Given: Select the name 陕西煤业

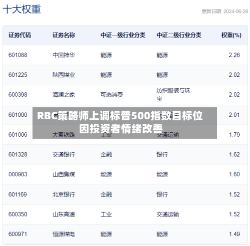Looking at the screenshot, I should [63, 75].
